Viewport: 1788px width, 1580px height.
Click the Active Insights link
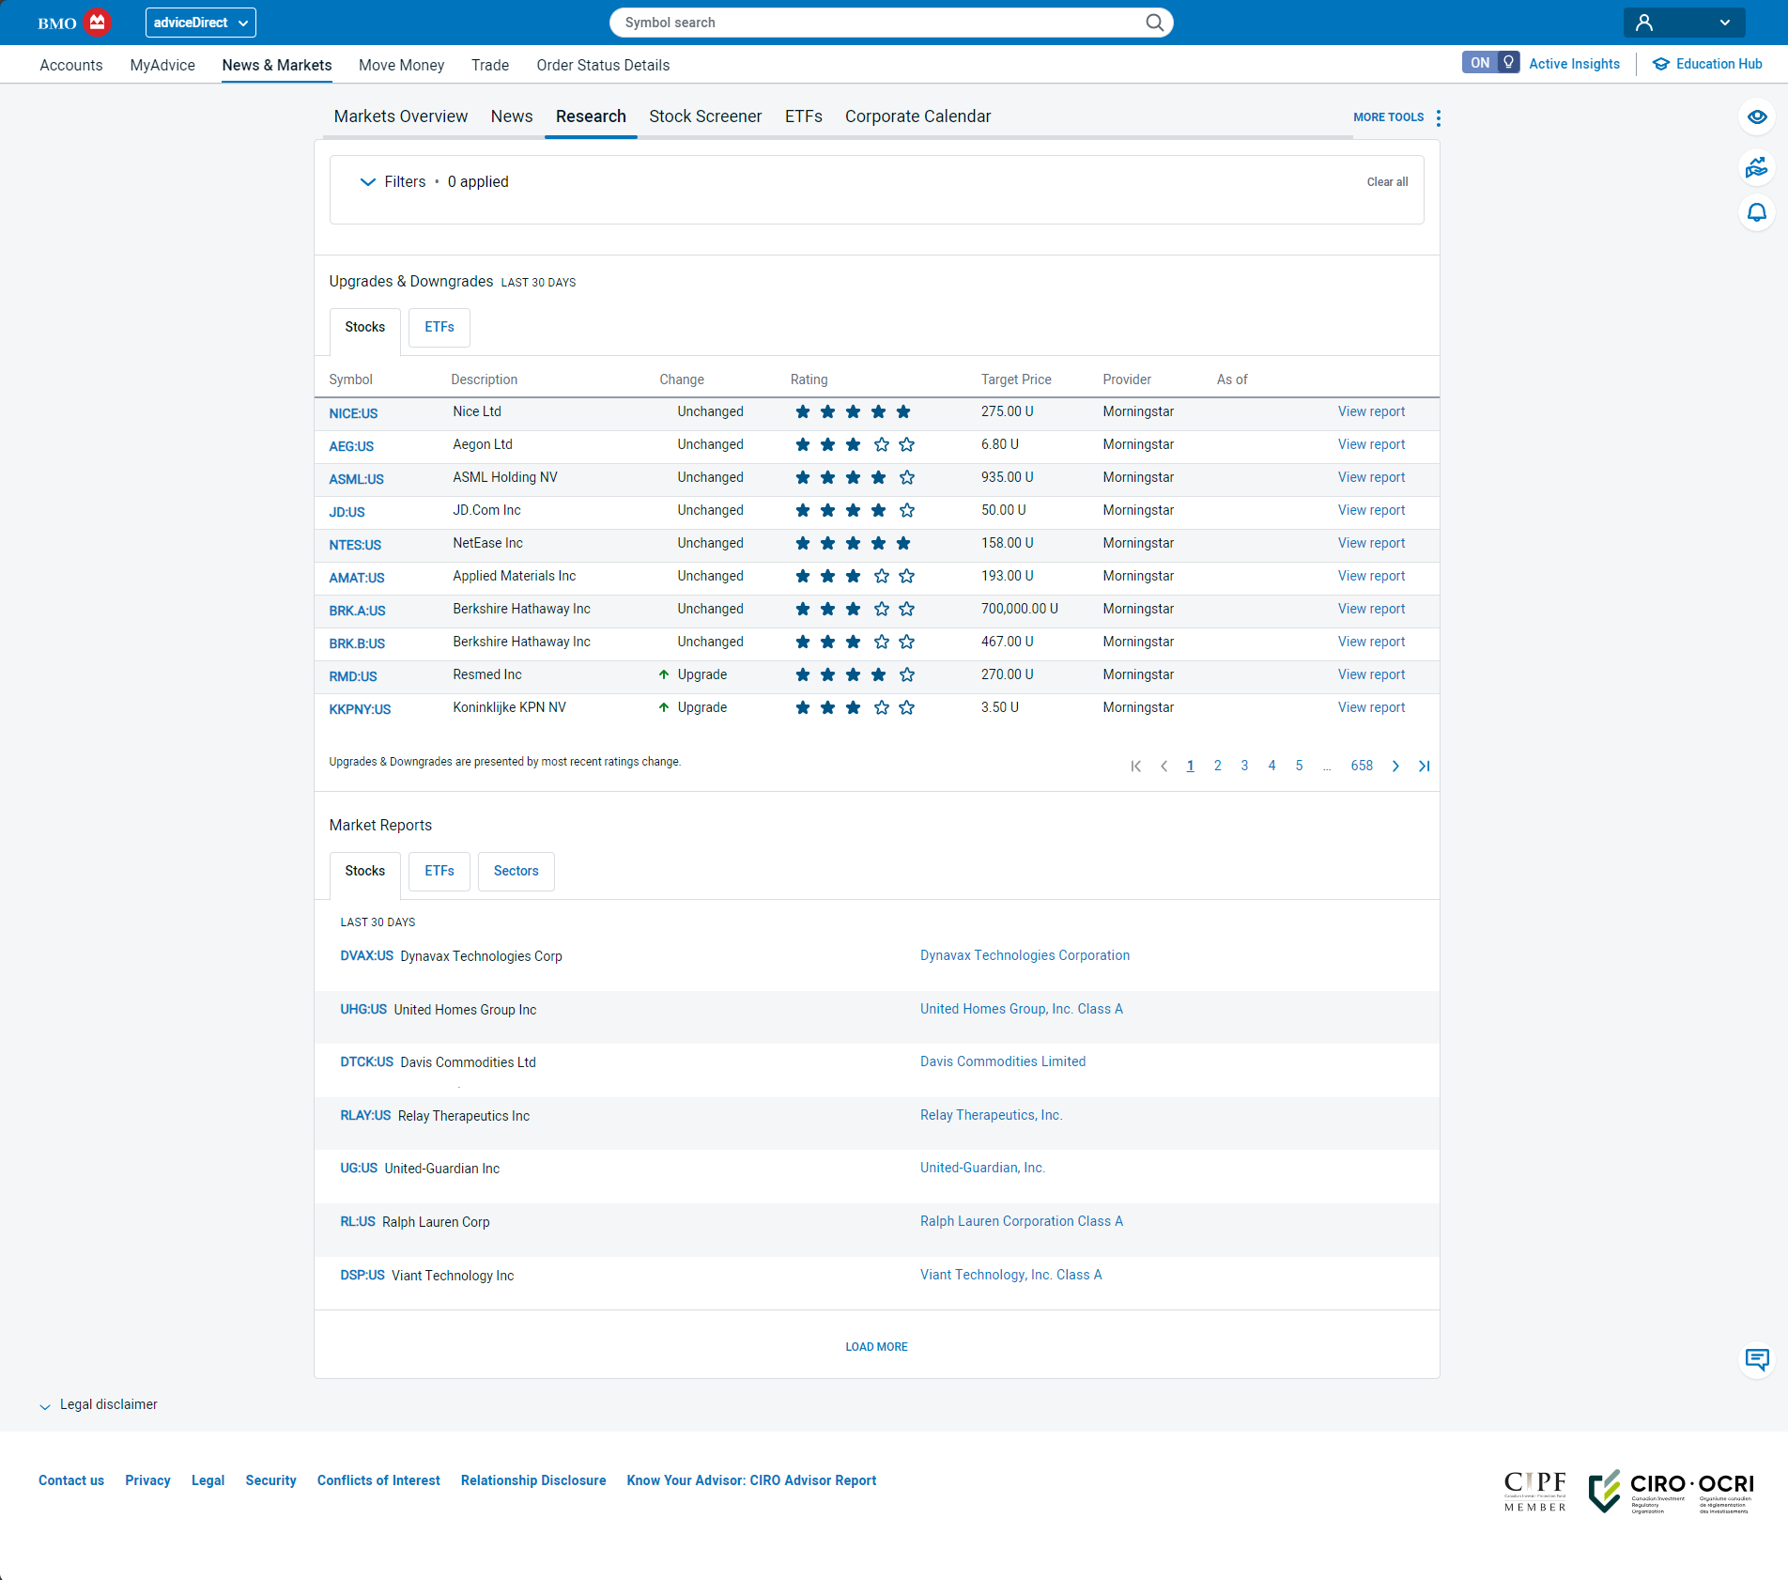(x=1574, y=64)
